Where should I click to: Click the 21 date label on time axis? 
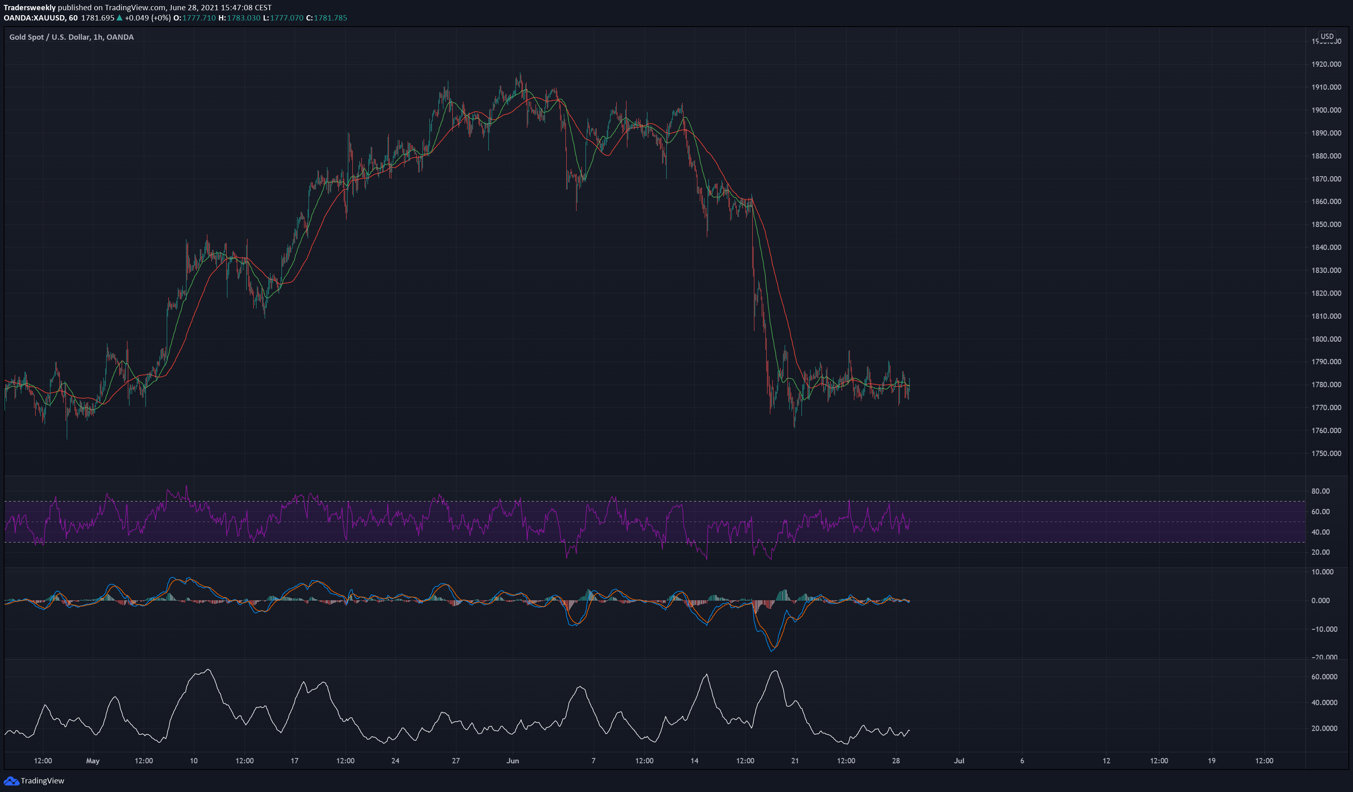click(x=795, y=761)
